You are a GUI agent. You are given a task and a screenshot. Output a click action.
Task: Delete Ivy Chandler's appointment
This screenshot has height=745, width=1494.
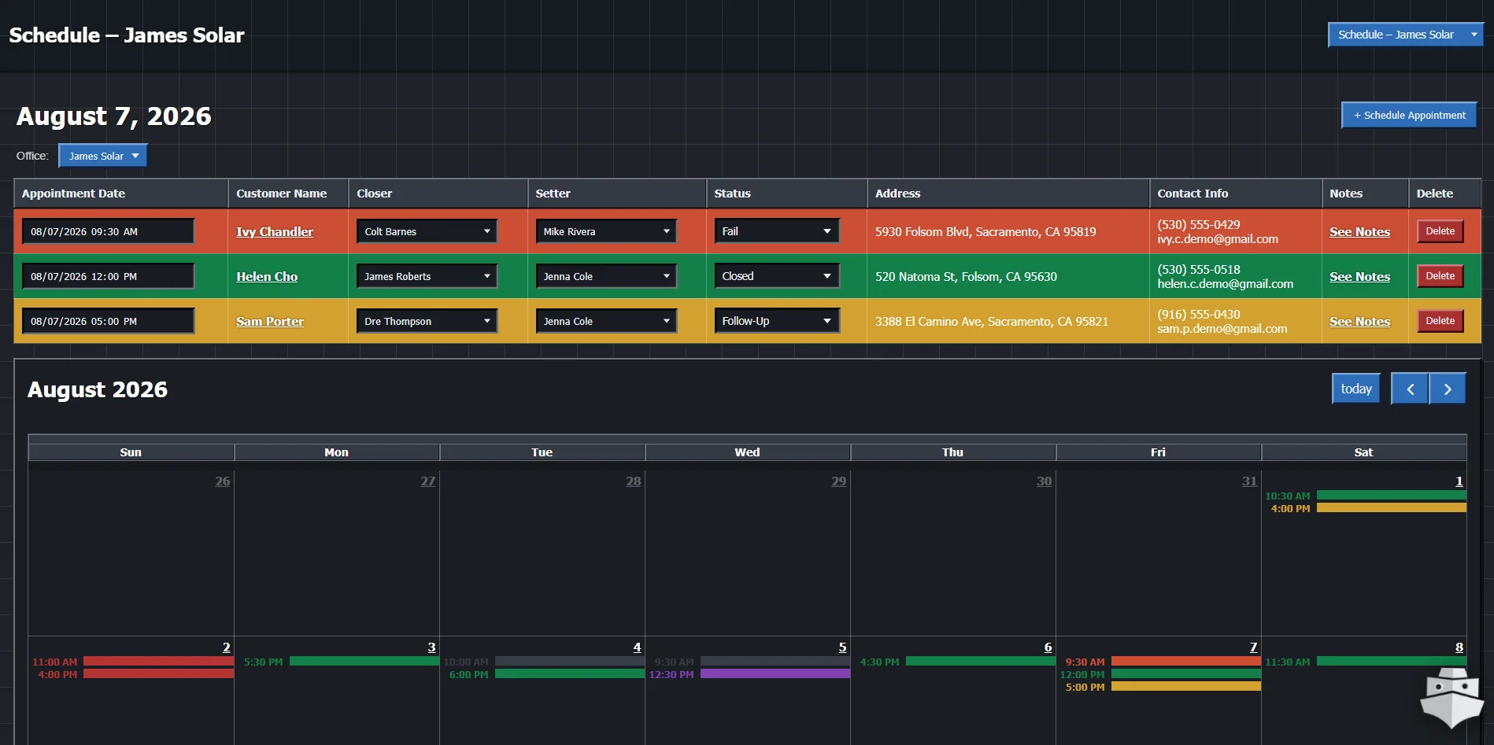tap(1440, 231)
